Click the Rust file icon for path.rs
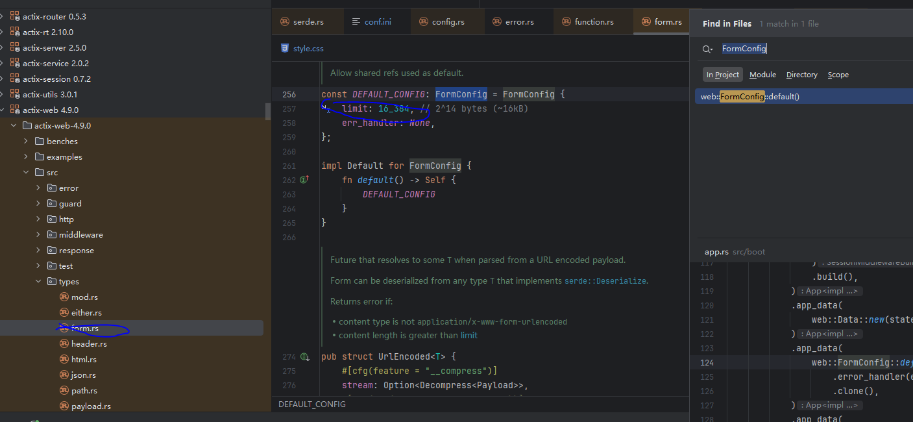The image size is (913, 422). [64, 390]
